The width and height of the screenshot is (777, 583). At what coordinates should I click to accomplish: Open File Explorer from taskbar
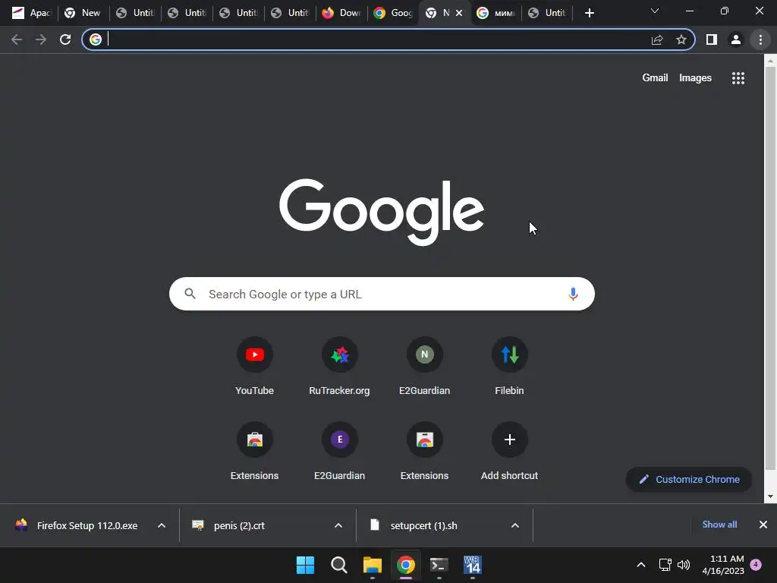pos(372,565)
